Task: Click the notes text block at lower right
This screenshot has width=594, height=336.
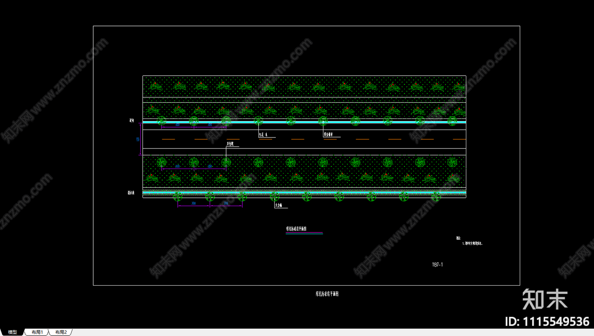Action: point(470,241)
